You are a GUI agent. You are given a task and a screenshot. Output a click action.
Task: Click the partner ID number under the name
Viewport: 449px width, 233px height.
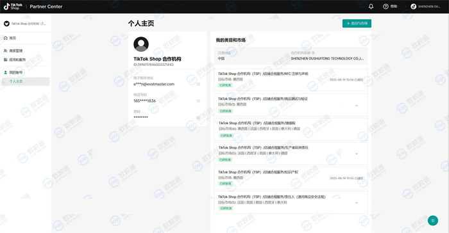coord(153,65)
